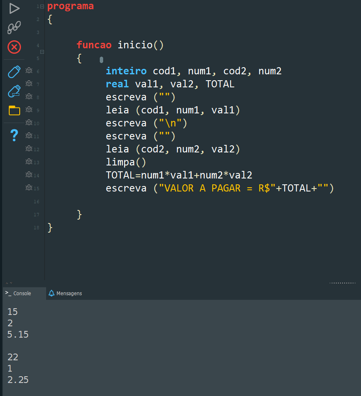Switch to the Console tab
The width and height of the screenshot is (361, 396).
(x=24, y=294)
